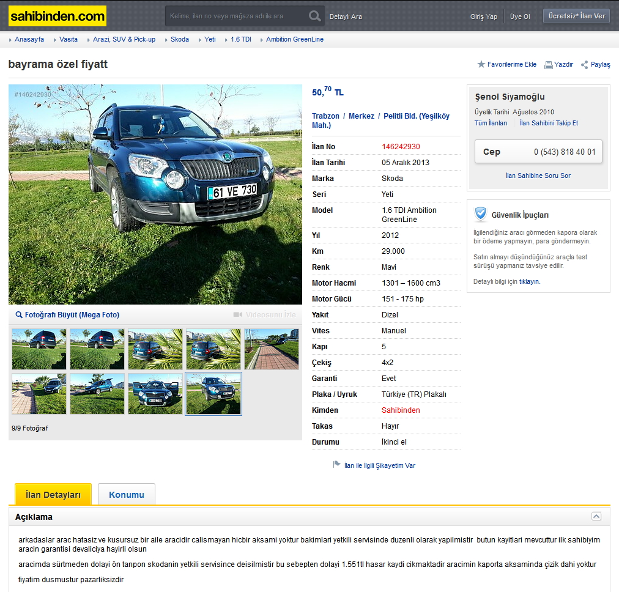Click the search magnifier icon

[314, 16]
